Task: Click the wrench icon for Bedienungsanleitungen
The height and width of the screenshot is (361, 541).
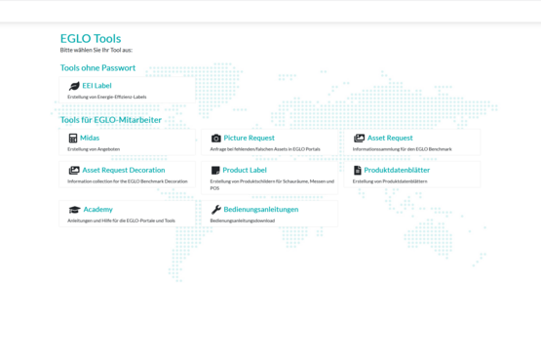Action: coord(216,210)
